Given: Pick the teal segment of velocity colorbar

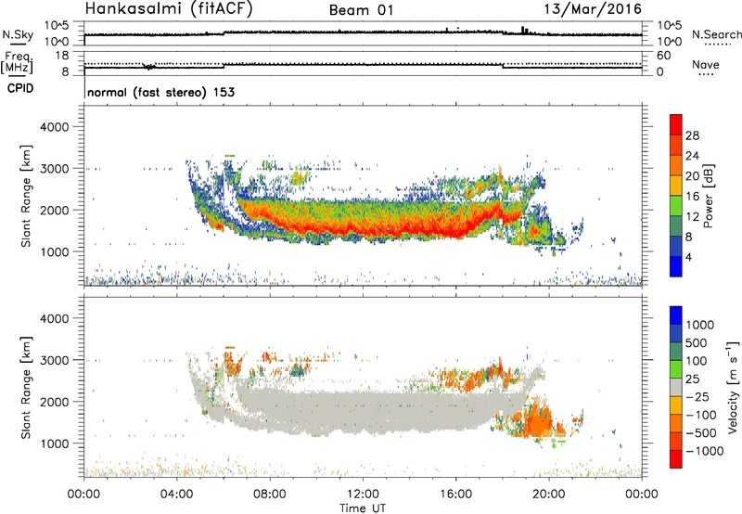Looking at the screenshot, I should click(x=676, y=352).
